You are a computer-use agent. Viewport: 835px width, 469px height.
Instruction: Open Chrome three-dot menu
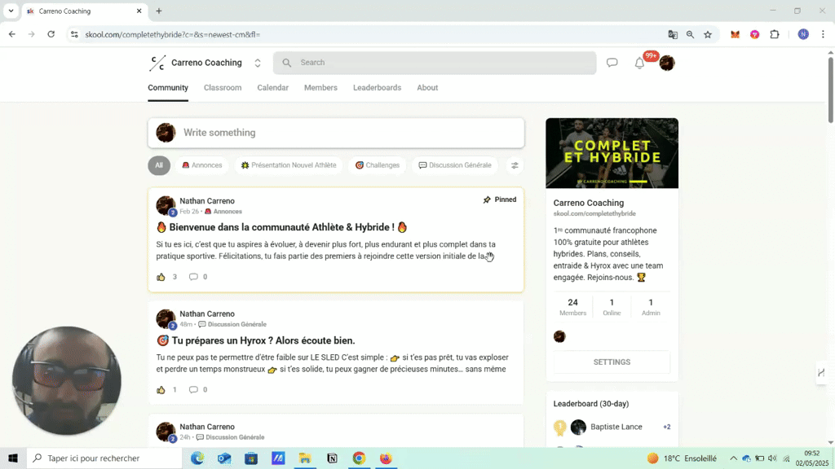click(x=823, y=34)
